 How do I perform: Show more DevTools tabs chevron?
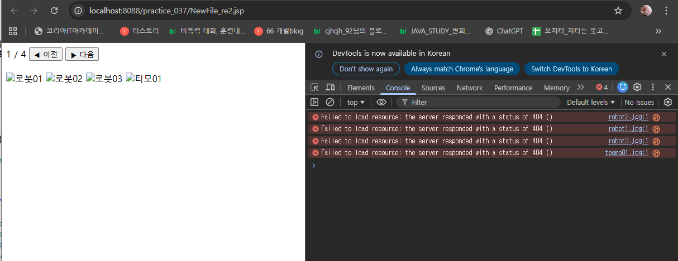581,88
